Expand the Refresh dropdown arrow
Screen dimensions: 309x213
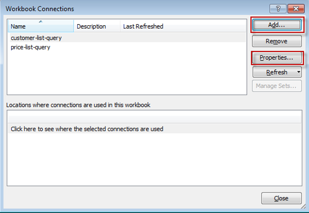click(298, 72)
